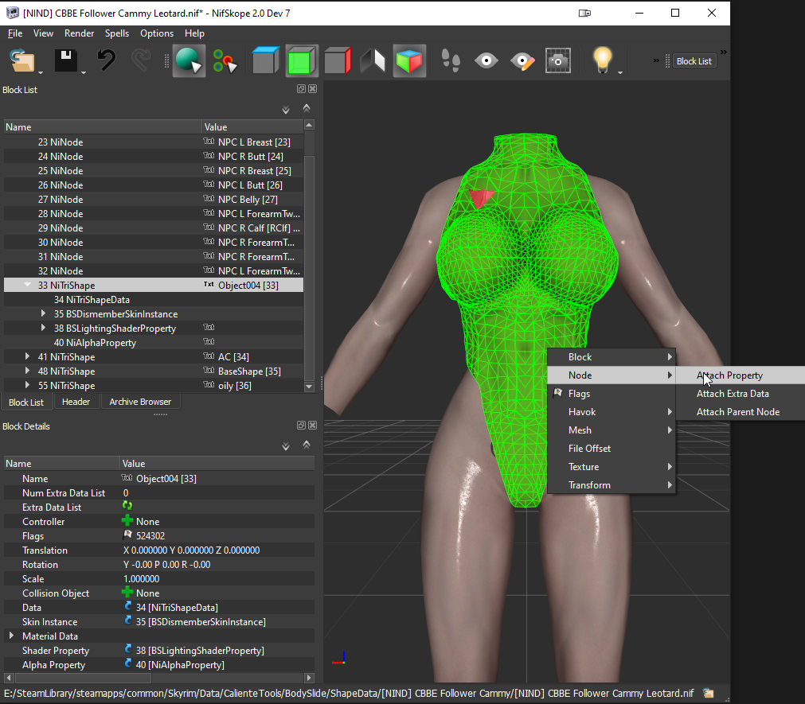Select the 27 NiNode NPC Belly row
Viewport: 805px width, 704px height.
pyautogui.click(x=154, y=199)
